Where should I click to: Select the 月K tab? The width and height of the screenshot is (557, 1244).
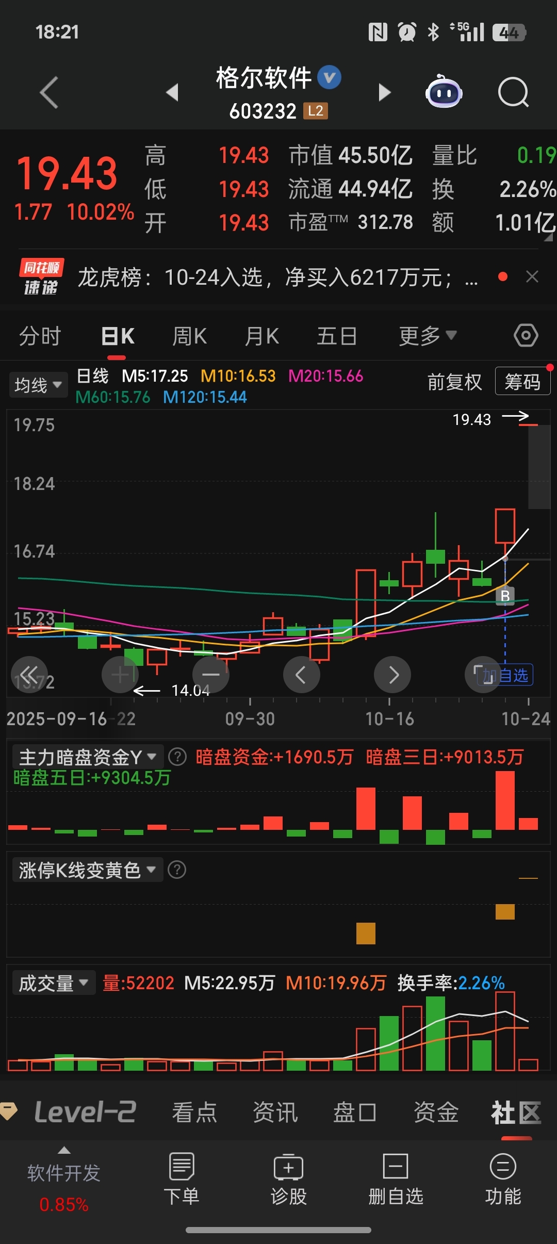coord(262,336)
